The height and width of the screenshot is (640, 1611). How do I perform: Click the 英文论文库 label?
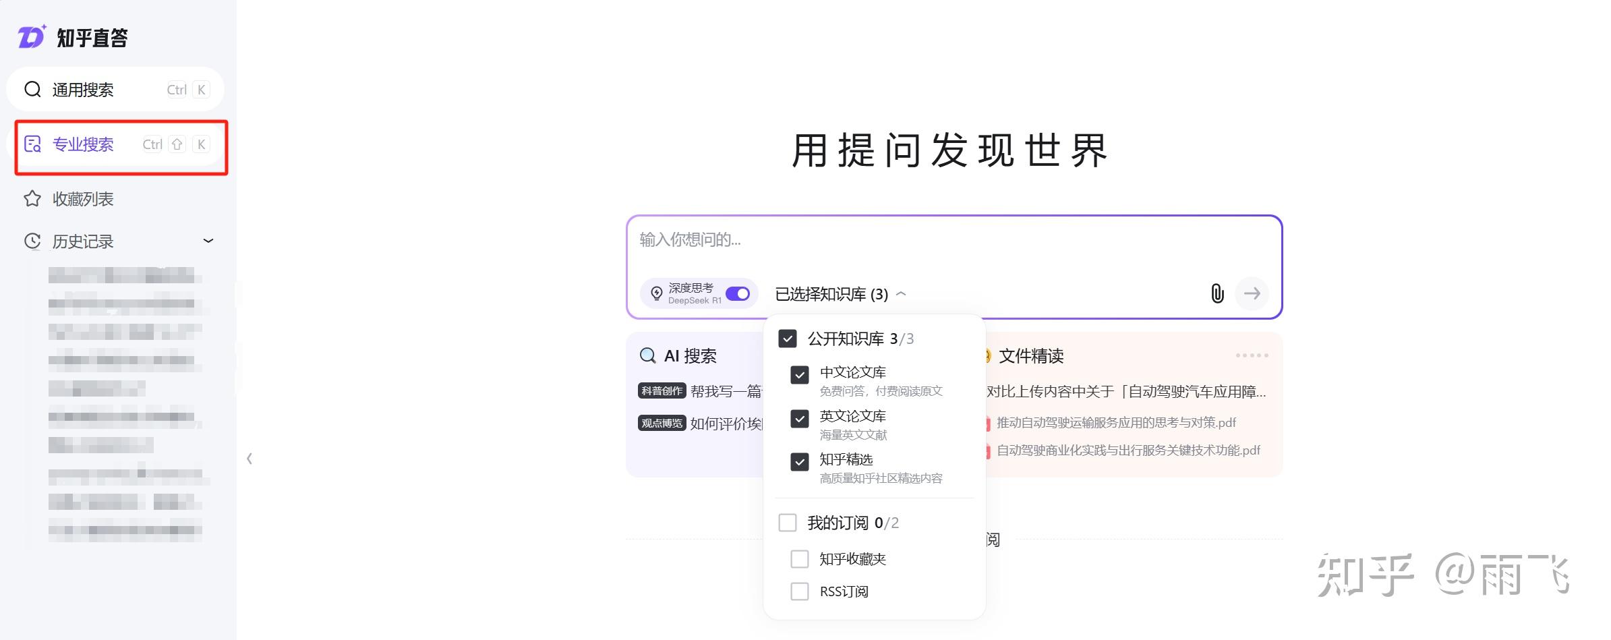(852, 416)
